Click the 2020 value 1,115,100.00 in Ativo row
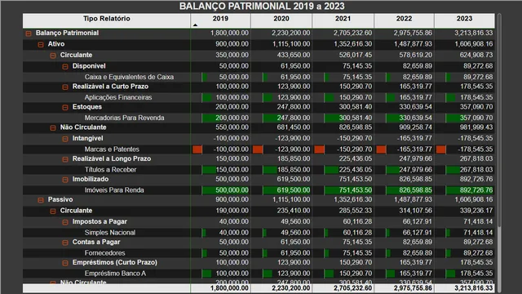Screen dimensions: 522x294 291,44
